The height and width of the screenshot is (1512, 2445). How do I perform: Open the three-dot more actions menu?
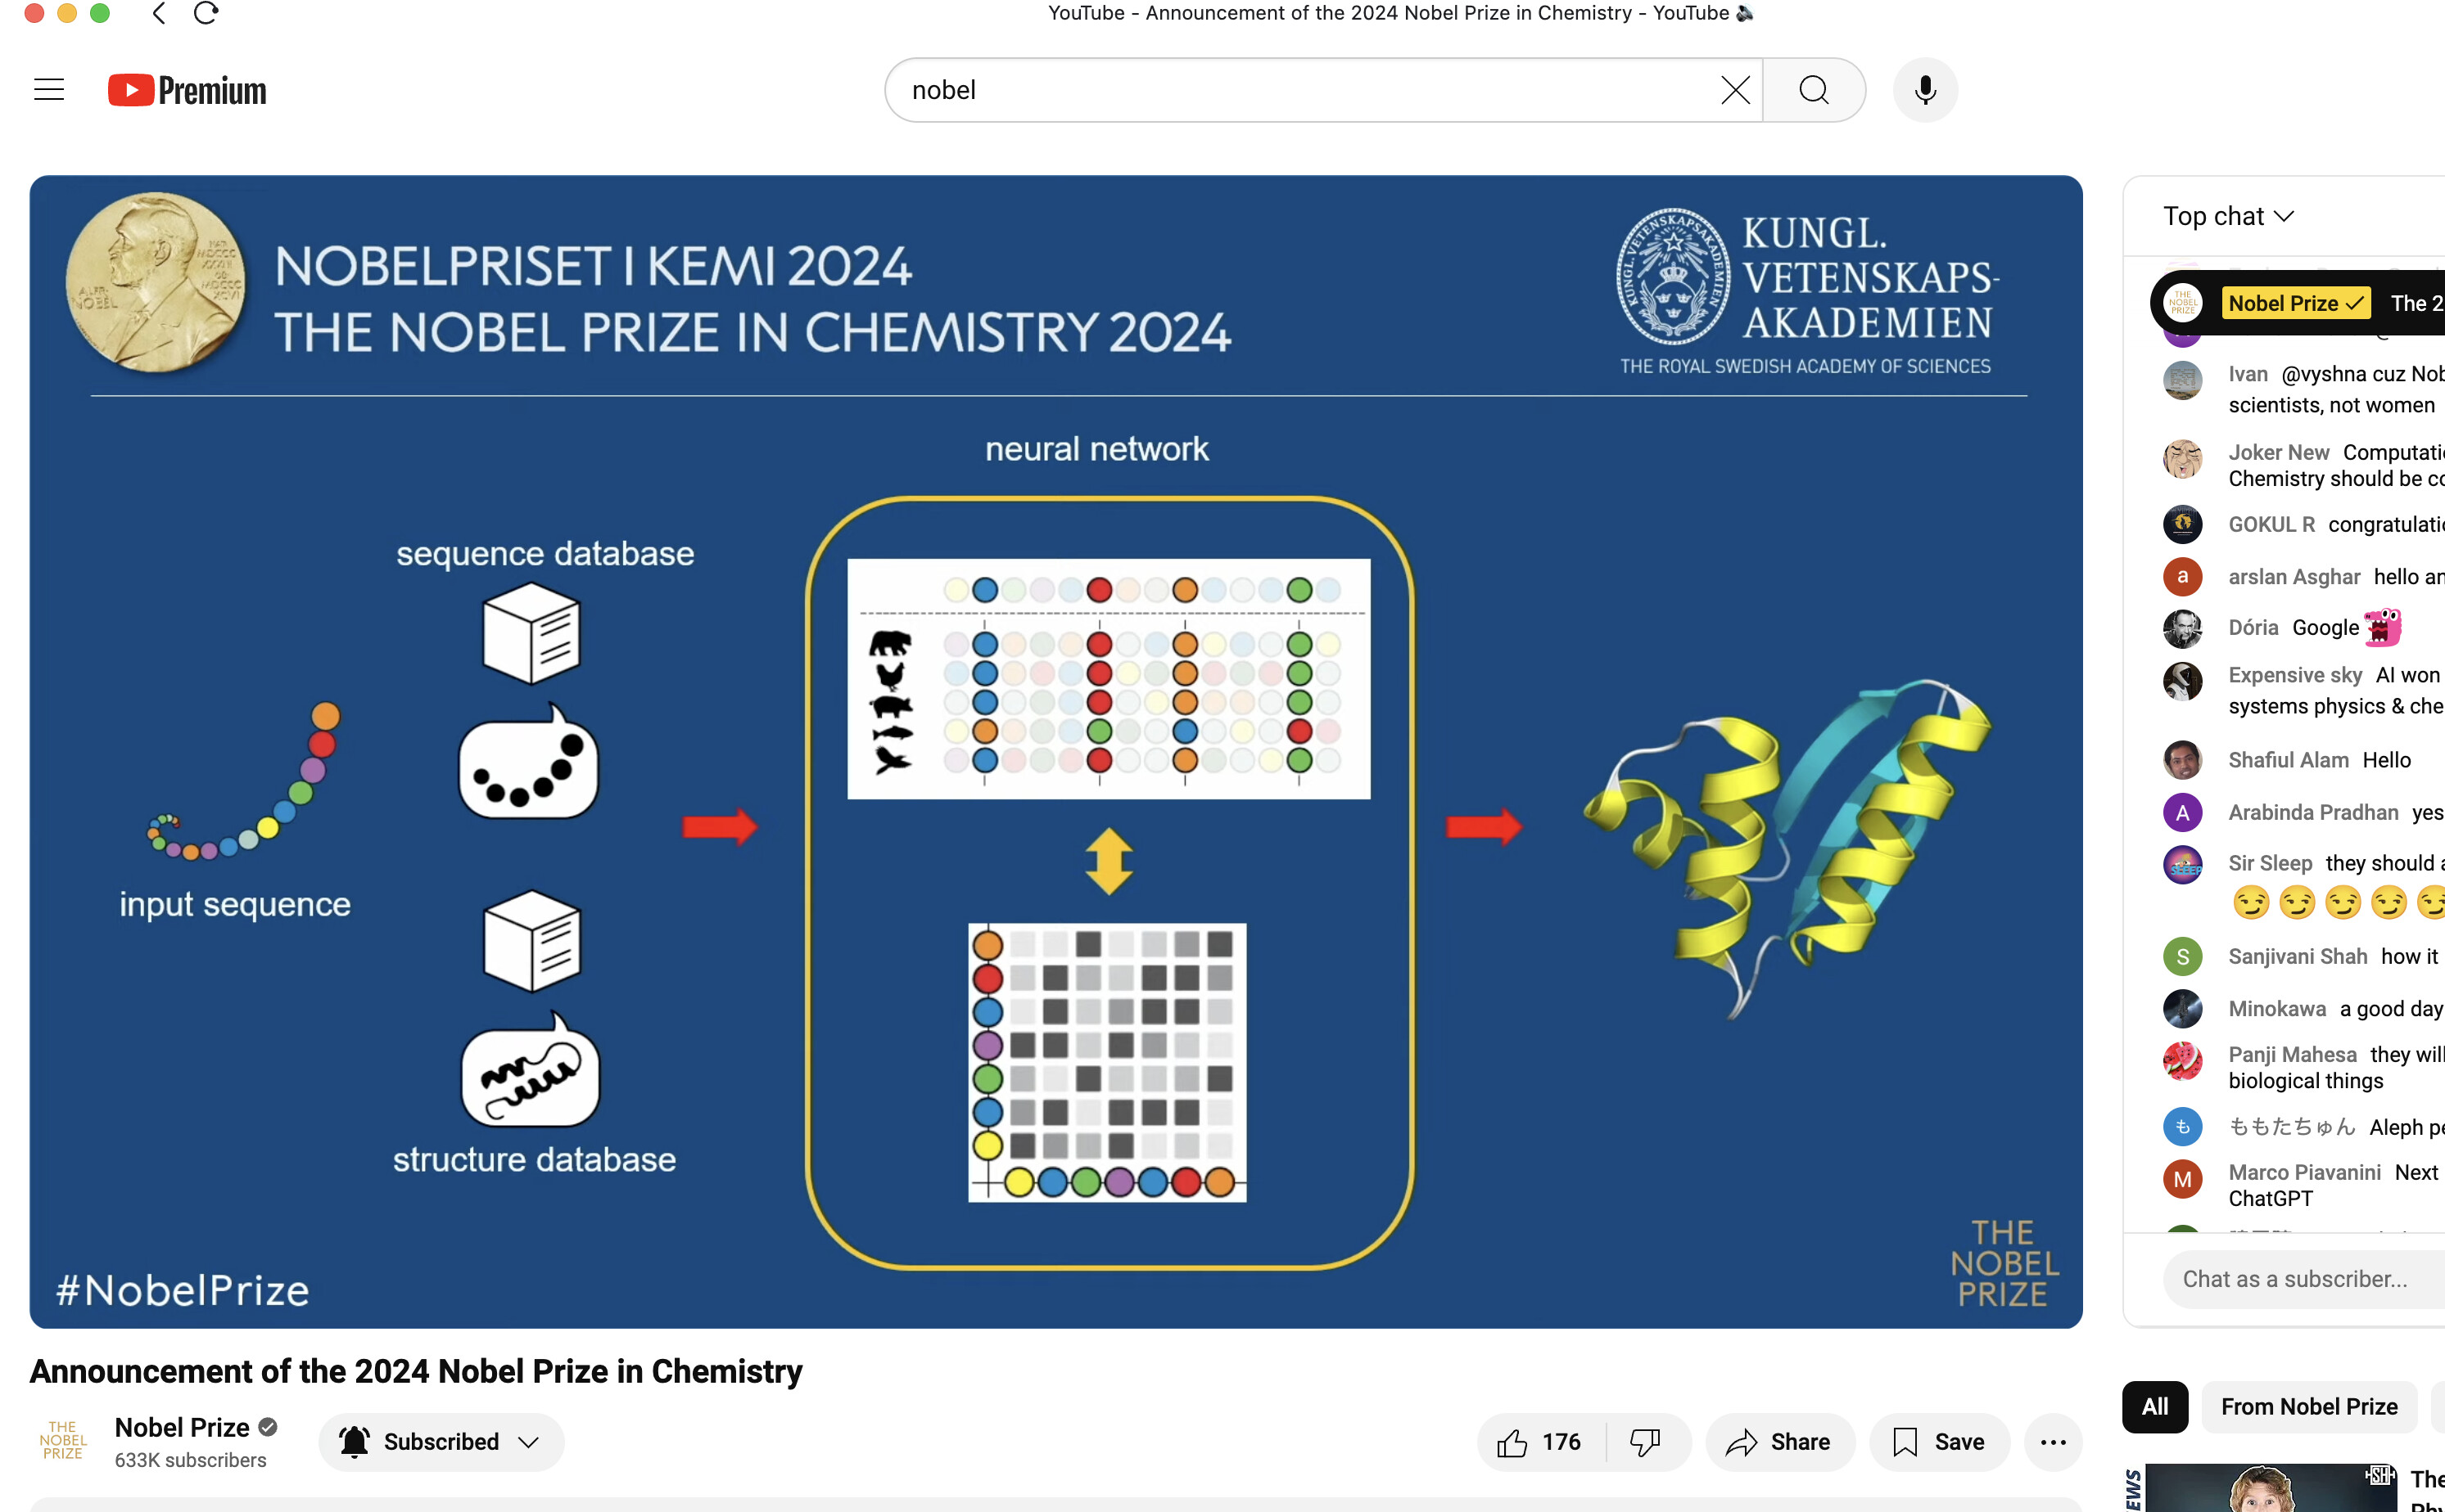click(x=2053, y=1442)
